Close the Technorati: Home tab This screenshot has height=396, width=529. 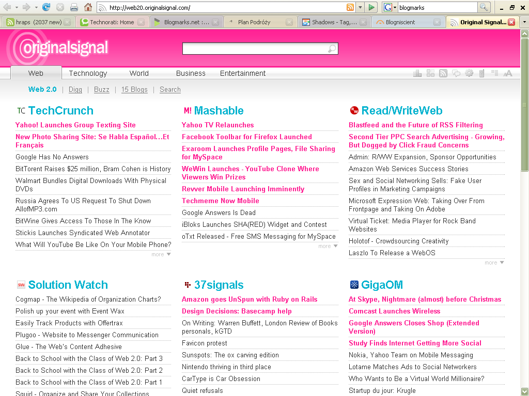tap(141, 22)
